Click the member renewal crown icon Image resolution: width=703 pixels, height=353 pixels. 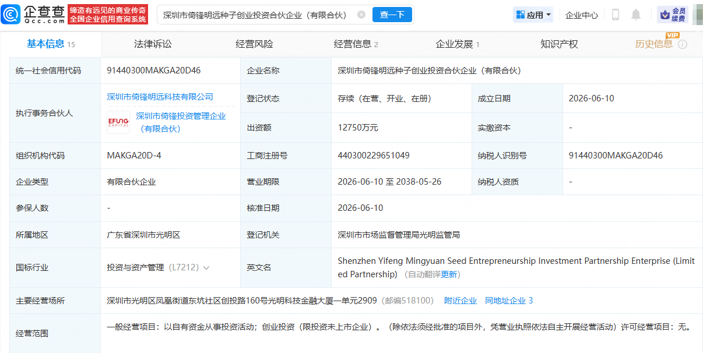tap(672, 15)
